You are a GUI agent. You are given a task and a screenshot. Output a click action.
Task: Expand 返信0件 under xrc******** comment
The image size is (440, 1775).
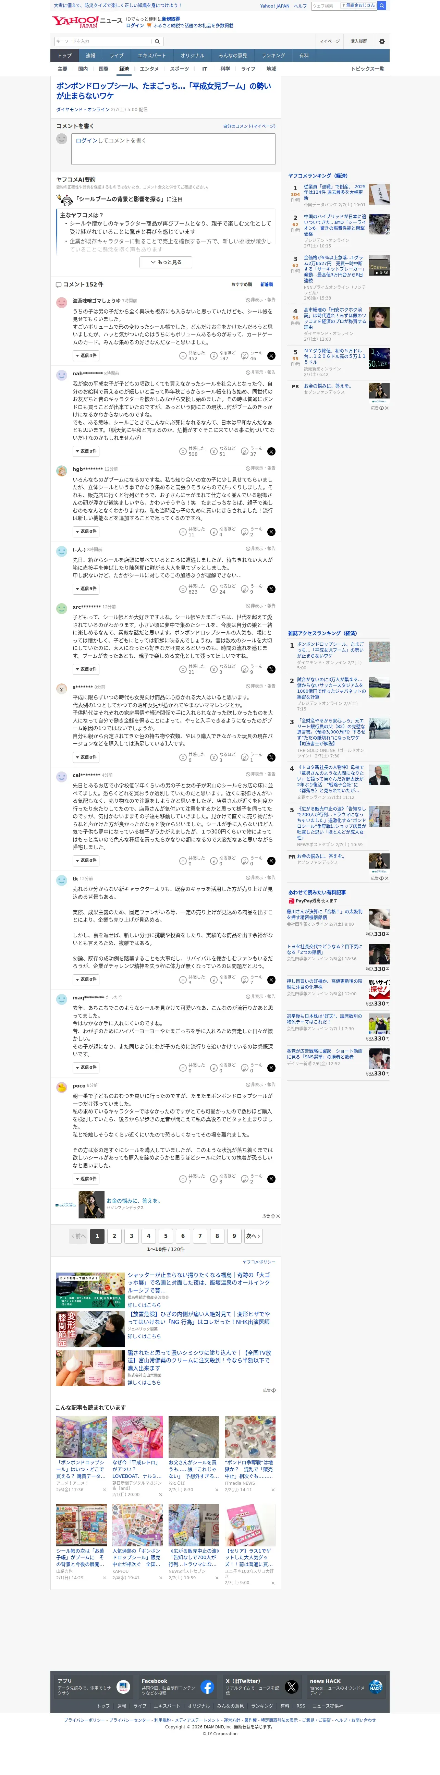click(x=86, y=669)
